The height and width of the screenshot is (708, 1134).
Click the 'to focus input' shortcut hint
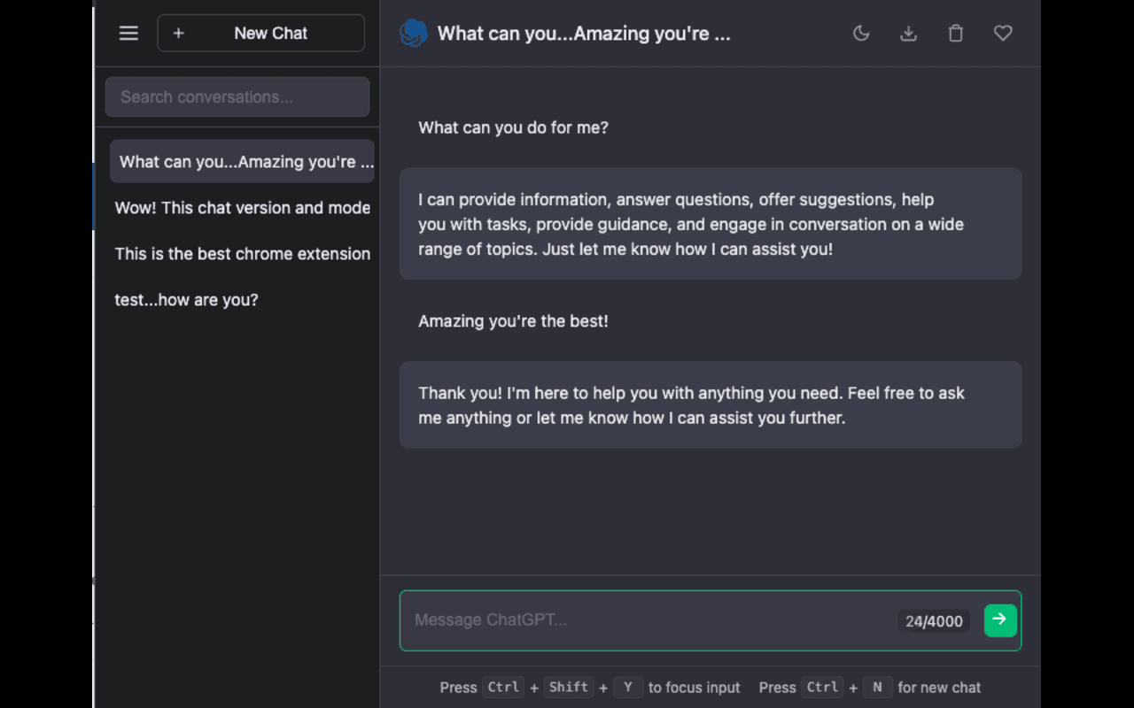tap(694, 688)
